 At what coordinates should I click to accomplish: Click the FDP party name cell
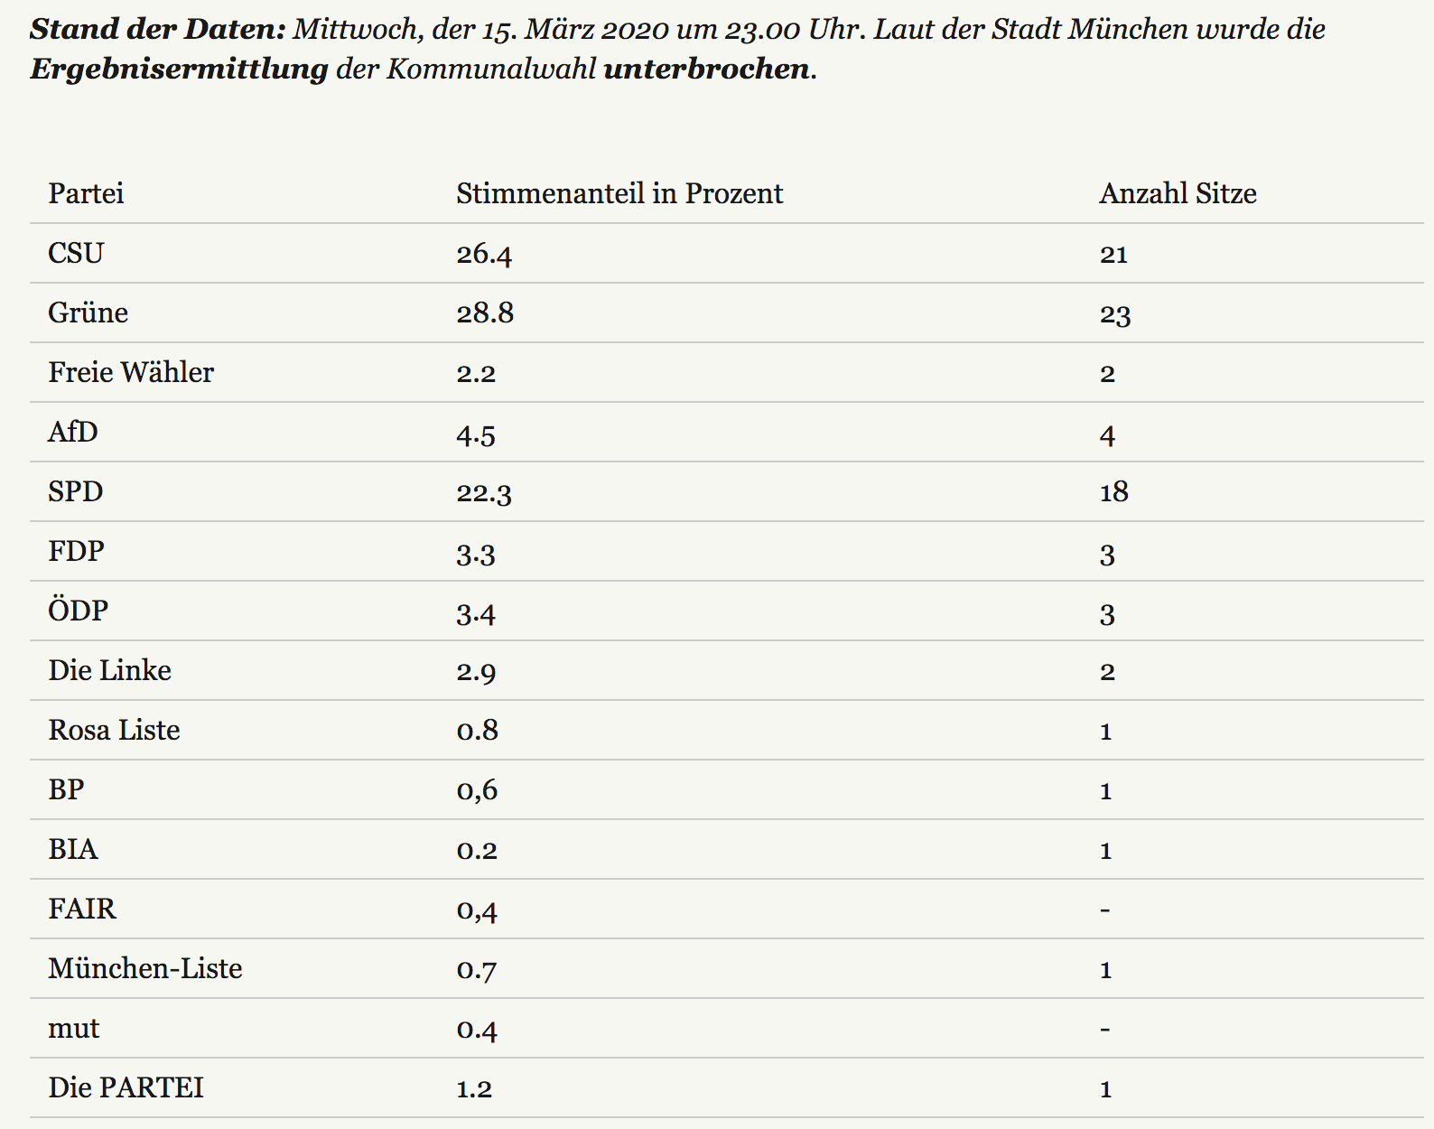(76, 551)
